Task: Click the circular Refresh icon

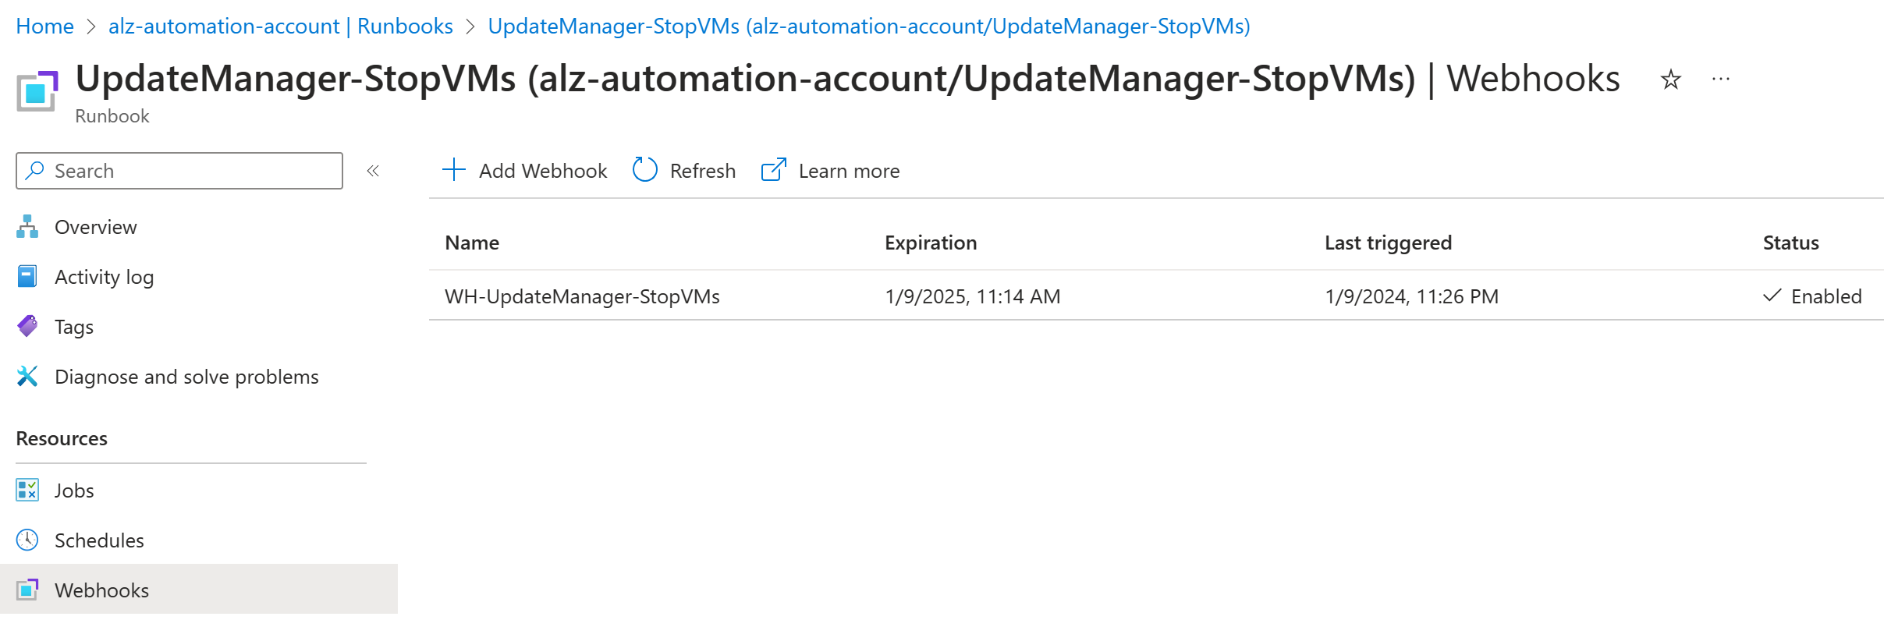Action: pos(645,170)
